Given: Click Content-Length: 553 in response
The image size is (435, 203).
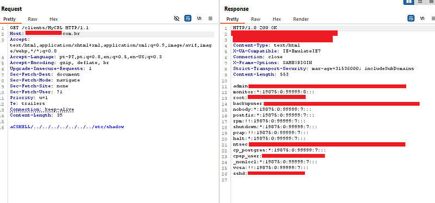Looking at the screenshot, I should 260,74.
